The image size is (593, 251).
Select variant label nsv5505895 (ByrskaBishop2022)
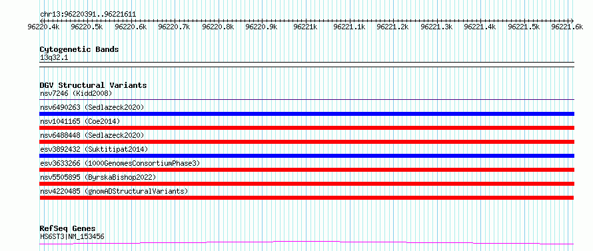pos(98,177)
